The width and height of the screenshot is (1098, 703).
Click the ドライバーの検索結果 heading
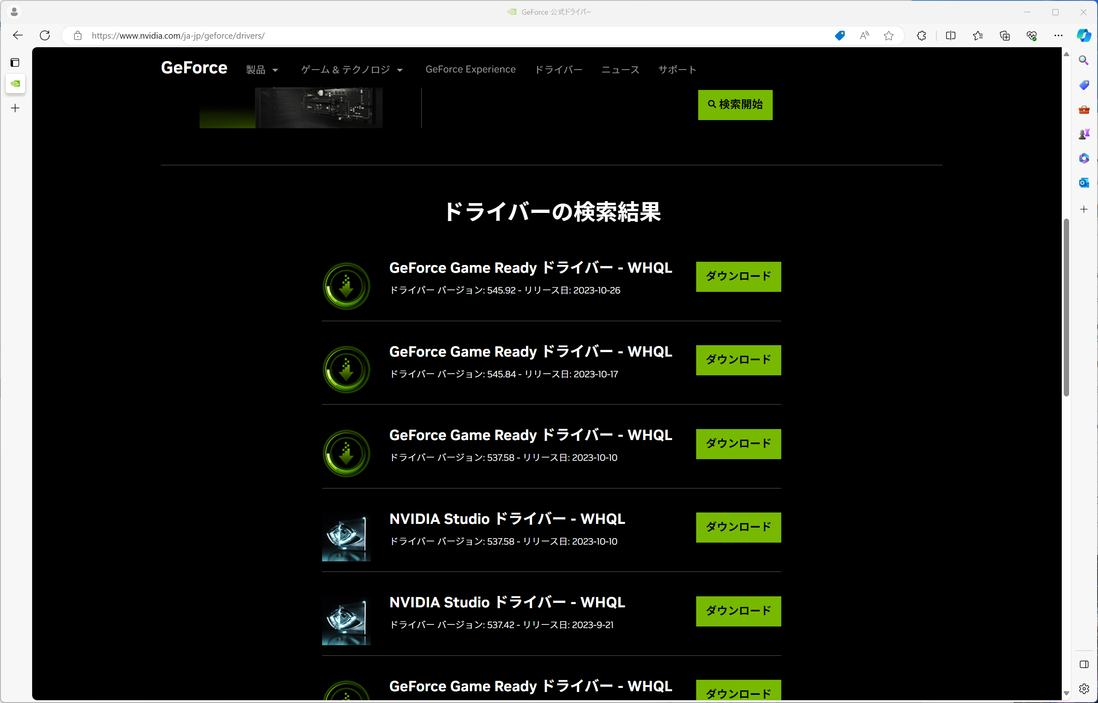[552, 212]
